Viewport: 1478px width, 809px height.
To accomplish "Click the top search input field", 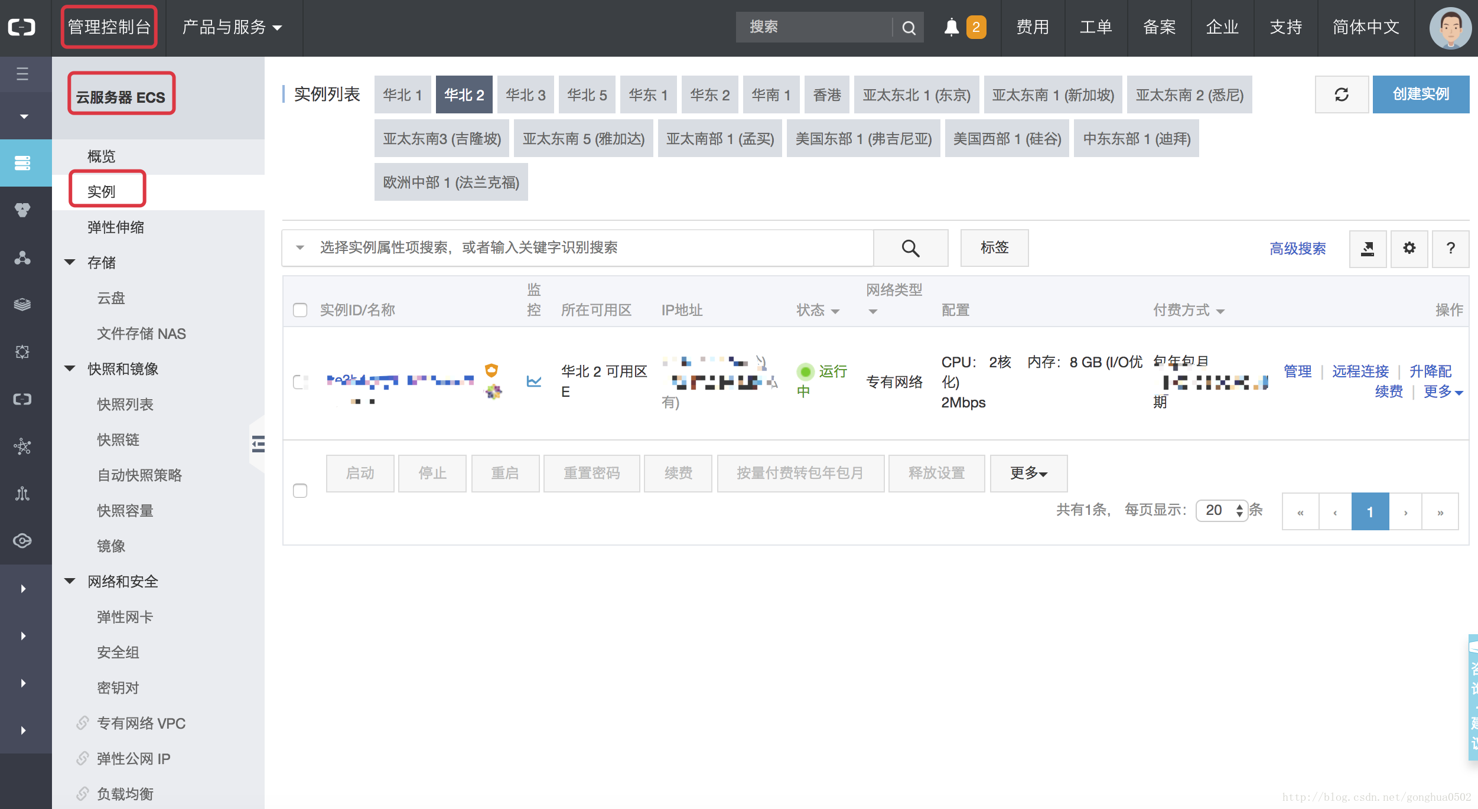I will [814, 27].
